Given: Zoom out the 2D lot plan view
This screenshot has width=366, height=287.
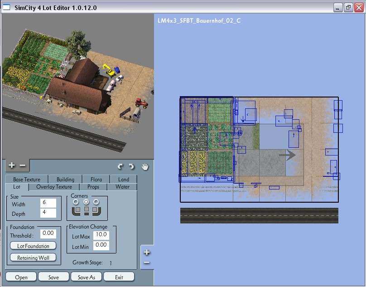Looking at the screenshot, I should pyautogui.click(x=146, y=263).
